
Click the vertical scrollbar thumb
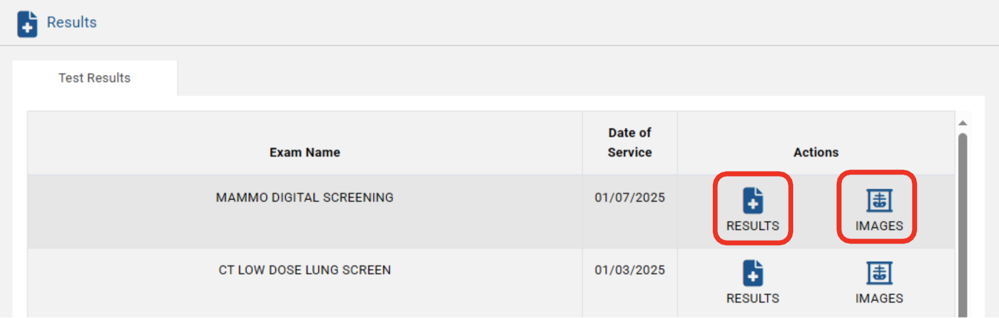(963, 224)
